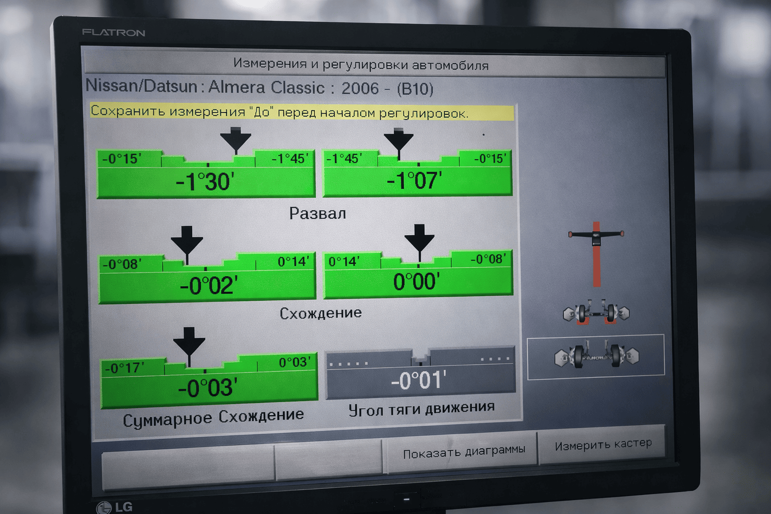Viewport: 771px width, 514px height.
Task: Click the front axle icon with red wheels
Action: pyautogui.click(x=596, y=313)
